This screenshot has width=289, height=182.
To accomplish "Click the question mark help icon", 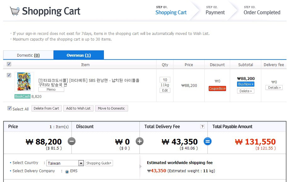I will (x=202, y=127).
